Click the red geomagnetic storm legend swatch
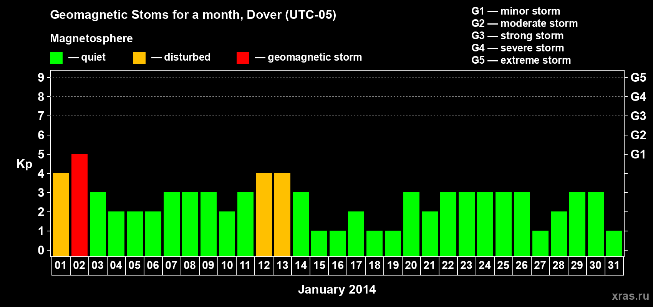Screen dimensions: 653x307 [x=243, y=58]
